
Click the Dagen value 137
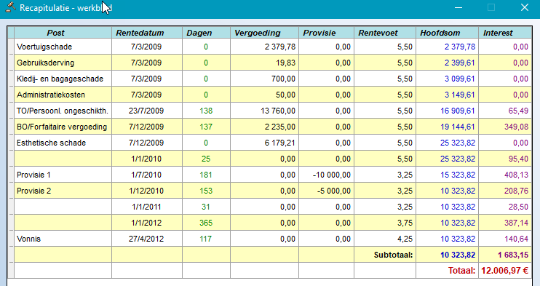tap(206, 127)
